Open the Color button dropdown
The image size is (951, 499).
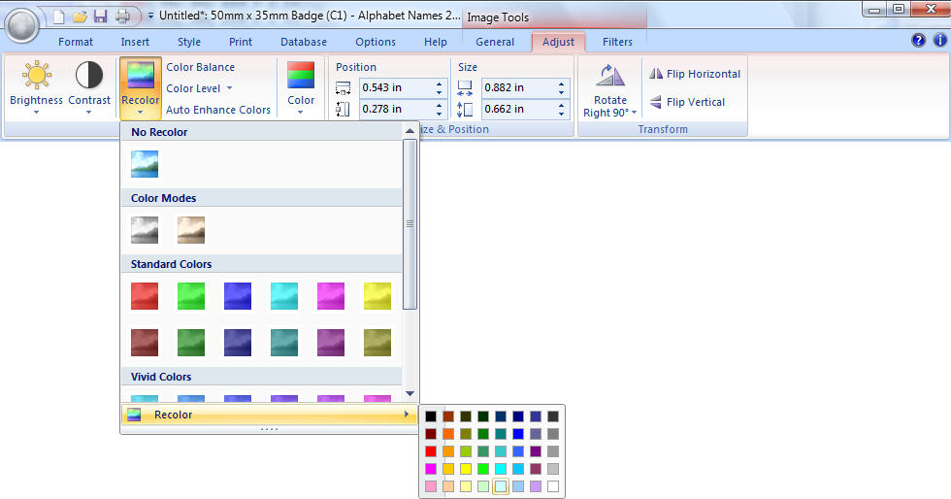click(301, 87)
